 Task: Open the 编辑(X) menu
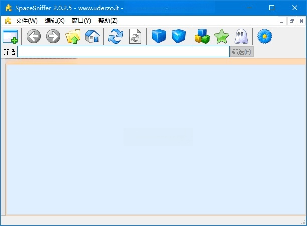54,21
